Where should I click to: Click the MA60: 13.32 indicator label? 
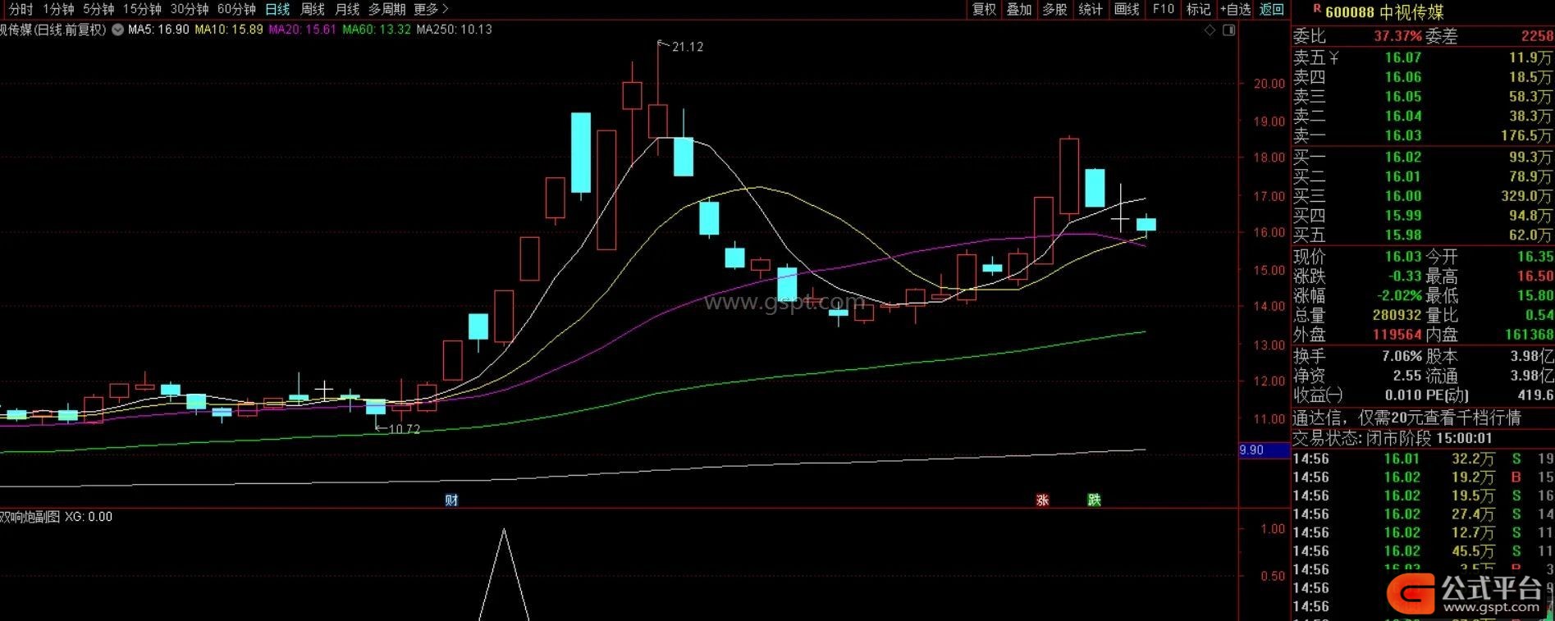pos(377,30)
